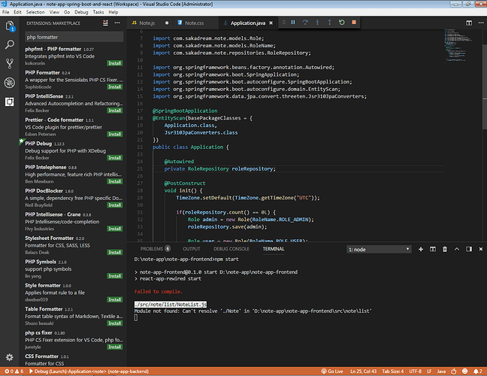Viewport: 487px width, 376px height.
Task: Open the Source Control view
Action: pyautogui.click(x=10, y=63)
